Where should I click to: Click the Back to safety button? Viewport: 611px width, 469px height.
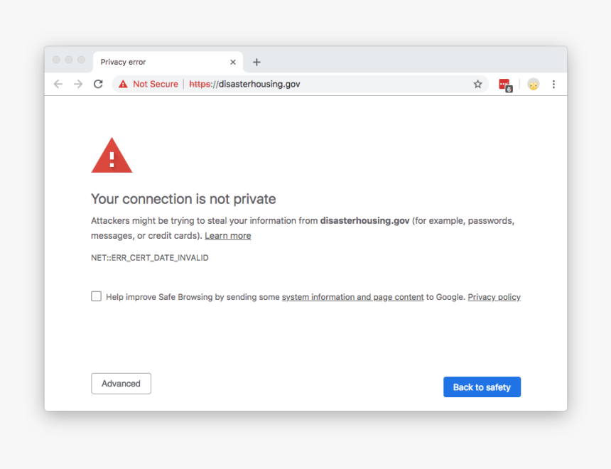pyautogui.click(x=482, y=387)
